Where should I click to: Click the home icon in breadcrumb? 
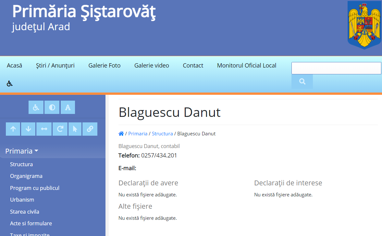click(x=121, y=134)
